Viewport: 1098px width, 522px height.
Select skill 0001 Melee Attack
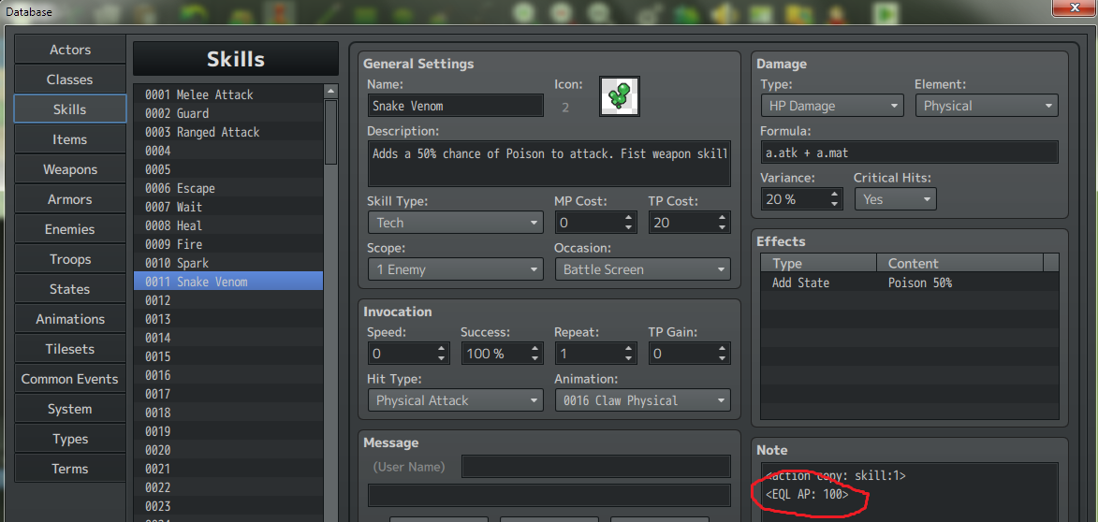228,94
